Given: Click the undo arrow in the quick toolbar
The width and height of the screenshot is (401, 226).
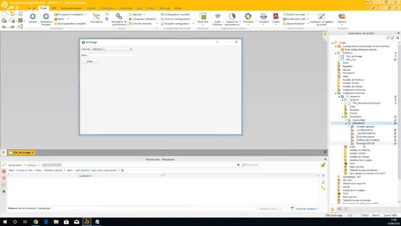Looking at the screenshot, I should click(x=4, y=27).
